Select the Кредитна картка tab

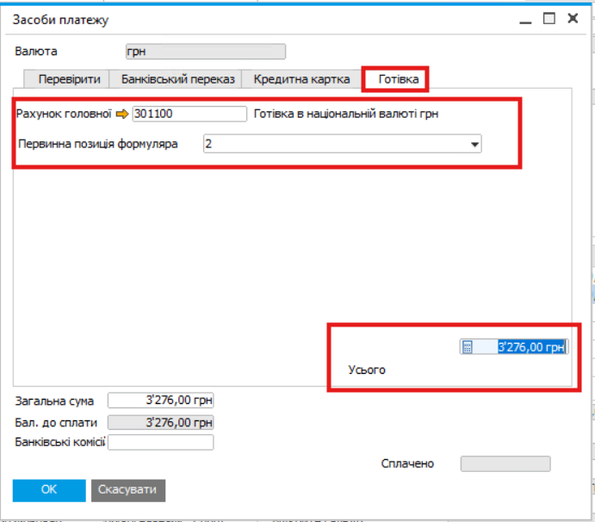[x=301, y=79]
